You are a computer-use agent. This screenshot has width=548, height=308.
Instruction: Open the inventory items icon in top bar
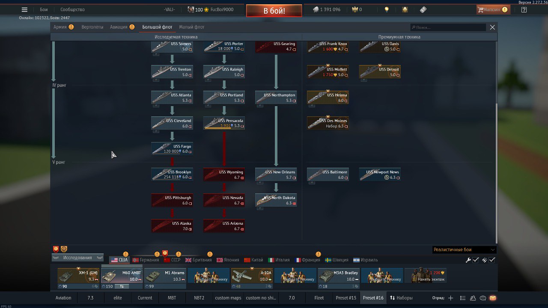405,9
